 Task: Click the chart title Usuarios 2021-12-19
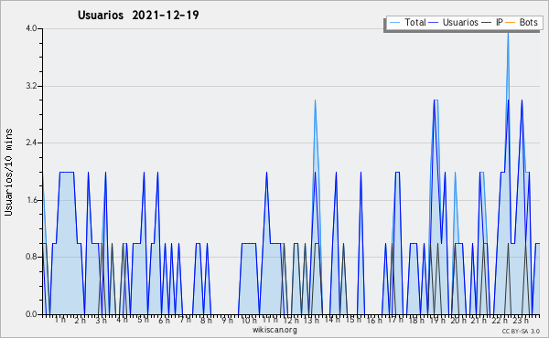click(x=138, y=15)
